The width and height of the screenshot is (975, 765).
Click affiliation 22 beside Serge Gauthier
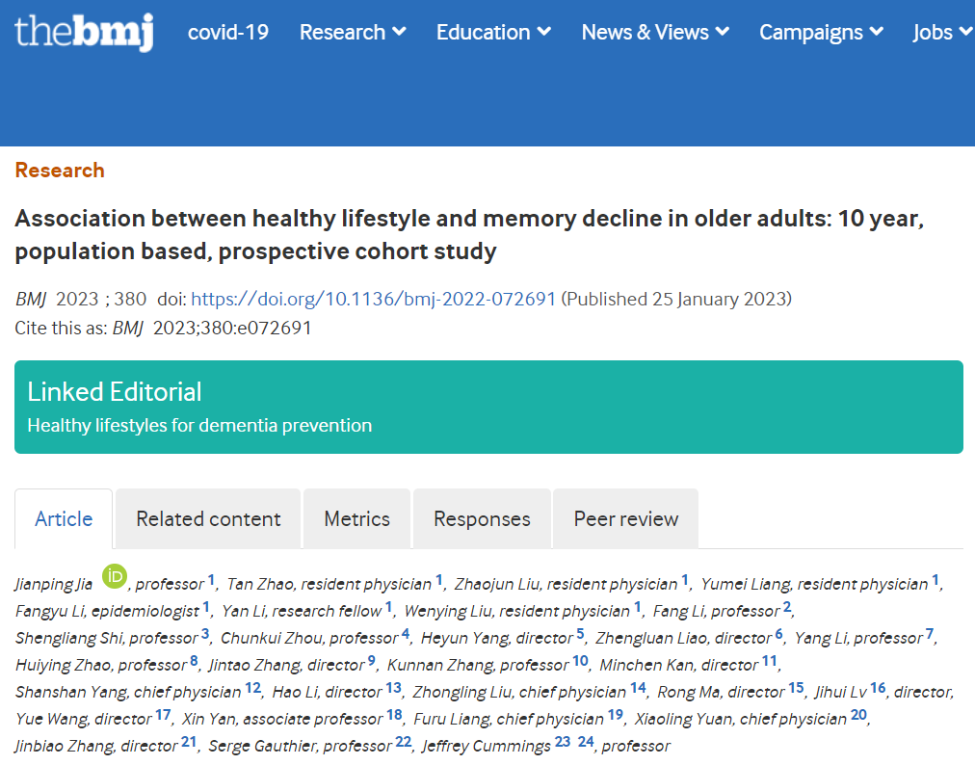[403, 743]
